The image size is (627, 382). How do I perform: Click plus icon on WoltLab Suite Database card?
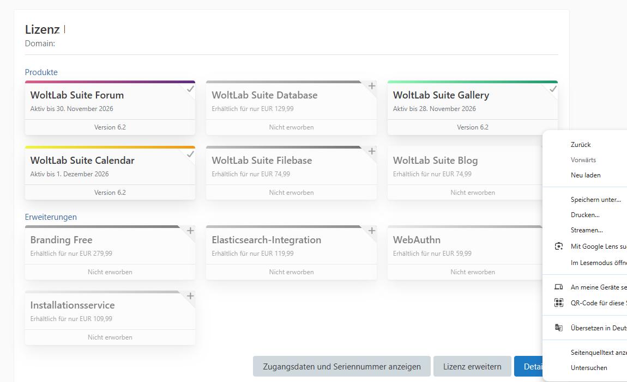[372, 86]
